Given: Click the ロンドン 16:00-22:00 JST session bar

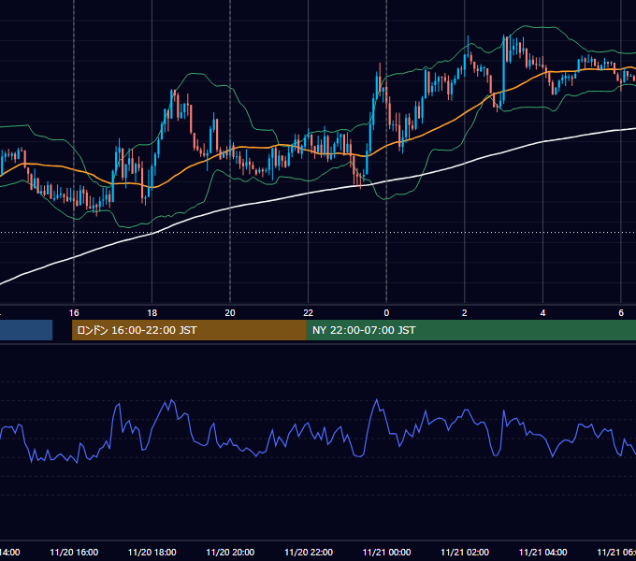Looking at the screenshot, I should pos(189,330).
